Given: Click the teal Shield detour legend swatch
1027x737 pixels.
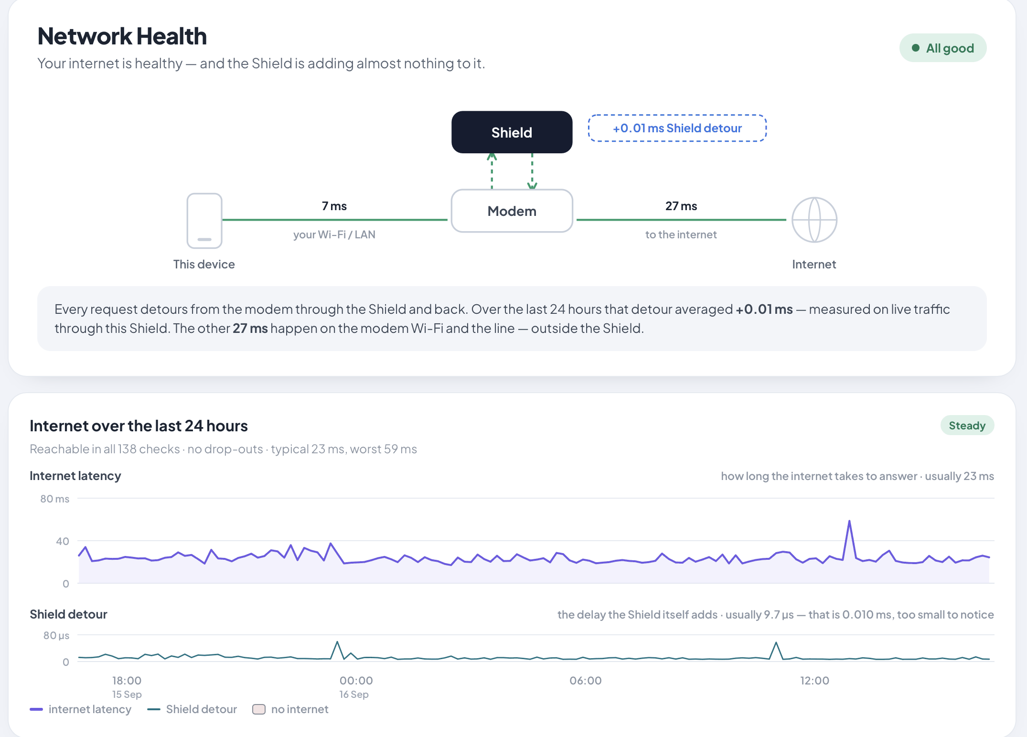Looking at the screenshot, I should 154,709.
